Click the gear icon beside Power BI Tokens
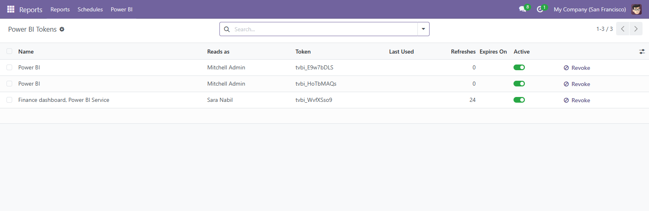This screenshot has width=649, height=211. pos(62,29)
